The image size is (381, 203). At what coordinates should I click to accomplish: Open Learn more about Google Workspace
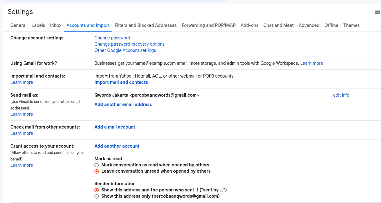tap(311, 63)
